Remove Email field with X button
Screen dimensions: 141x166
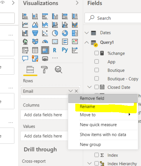coord(76,91)
